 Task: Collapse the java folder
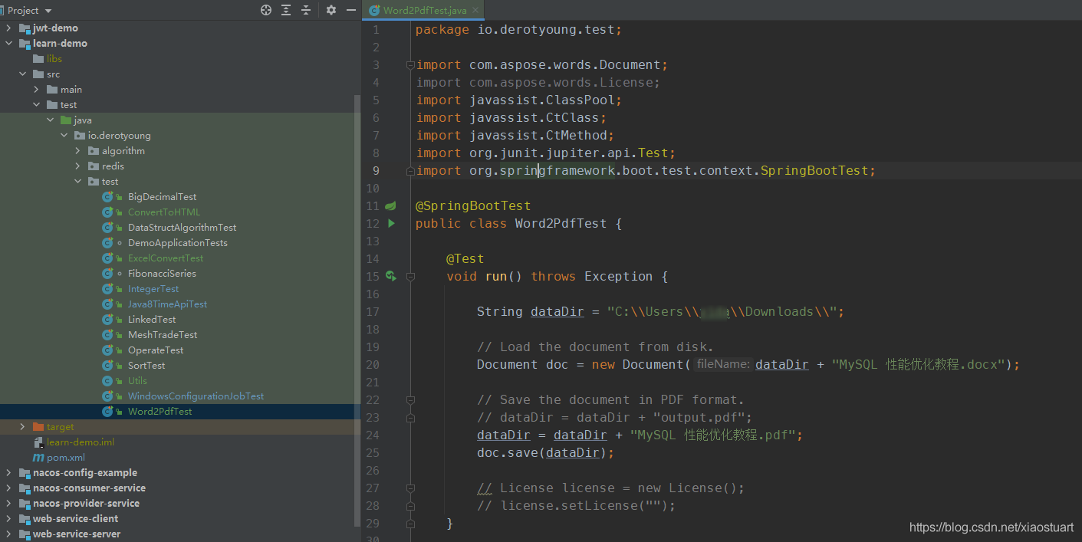coord(51,120)
